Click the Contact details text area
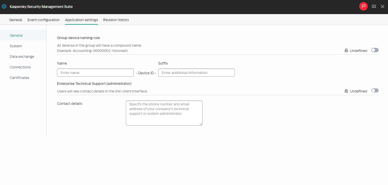The width and height of the screenshot is (388, 185). click(164, 113)
